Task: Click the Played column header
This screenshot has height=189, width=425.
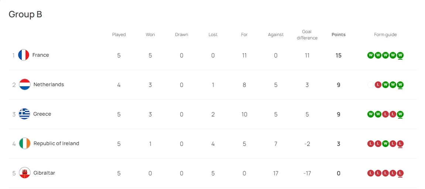Action: pyautogui.click(x=119, y=35)
